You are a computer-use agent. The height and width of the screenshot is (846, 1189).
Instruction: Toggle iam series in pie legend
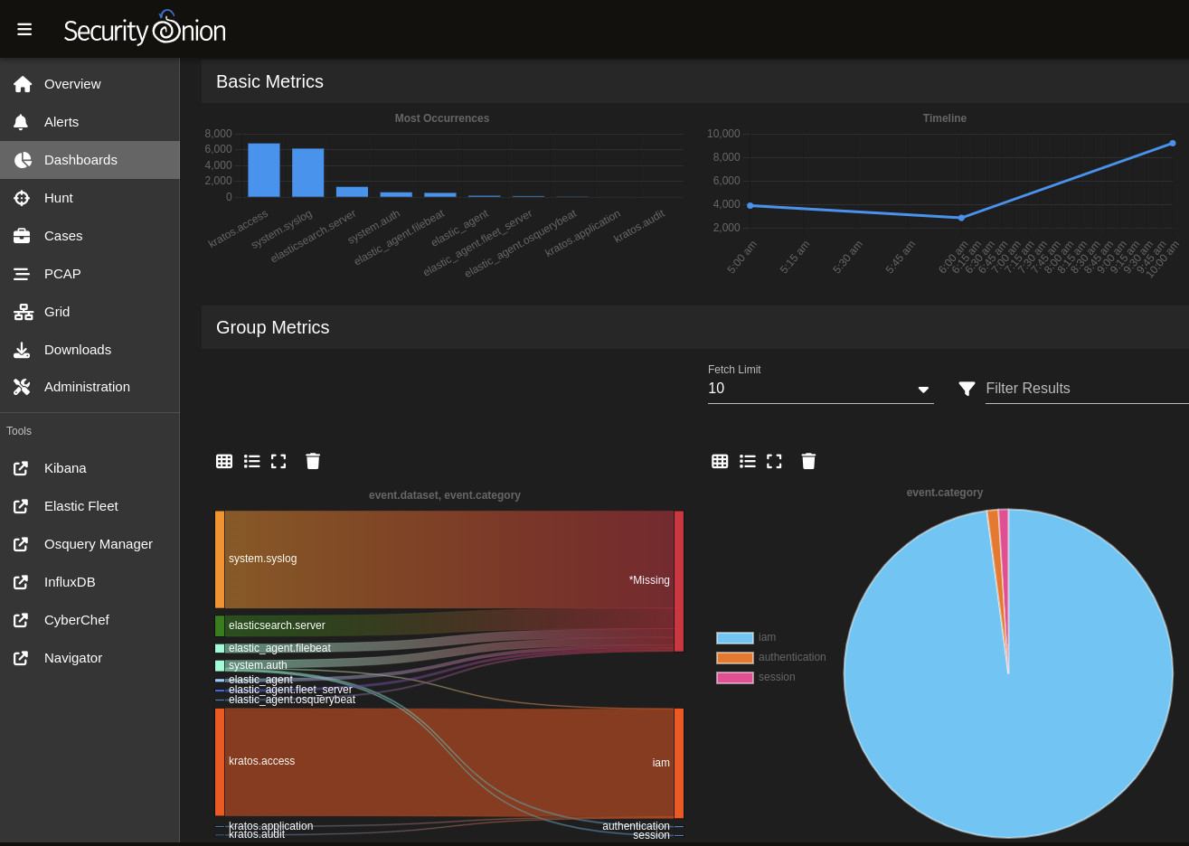[x=735, y=638]
